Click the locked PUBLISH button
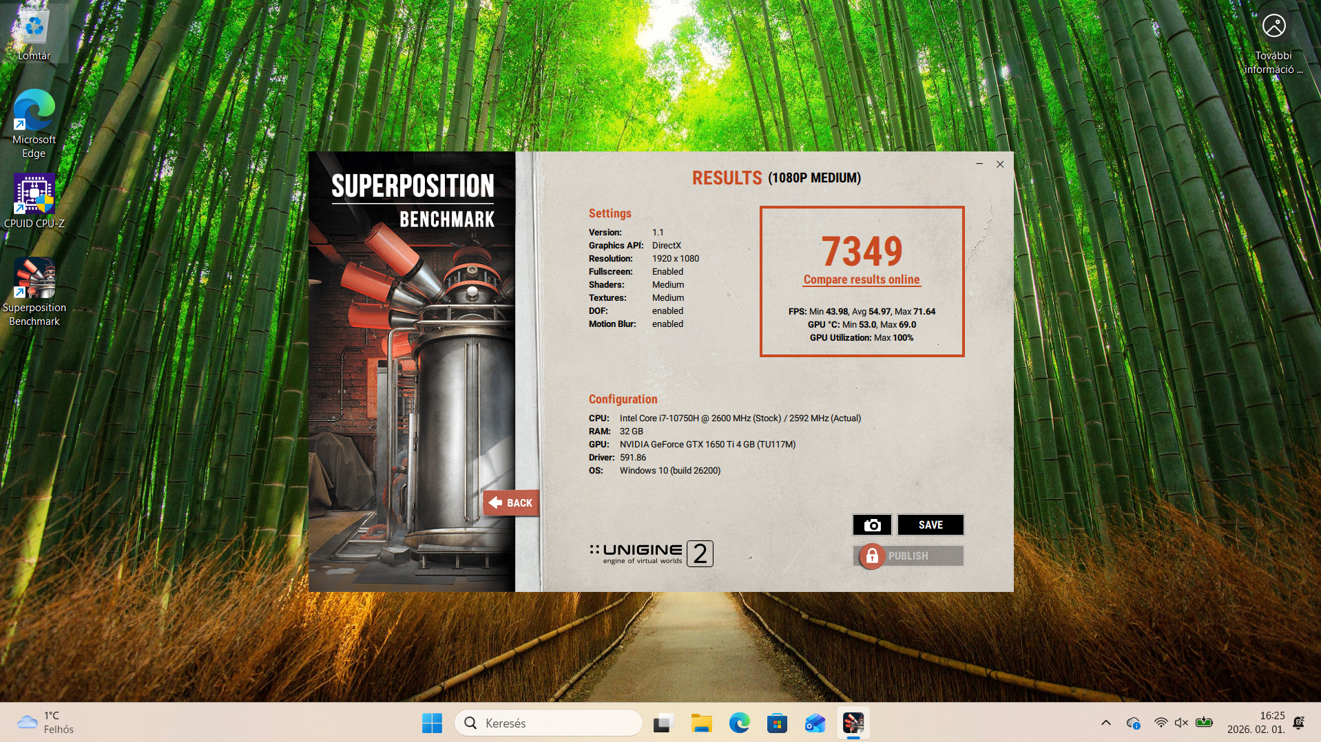1321x742 pixels. coord(908,556)
